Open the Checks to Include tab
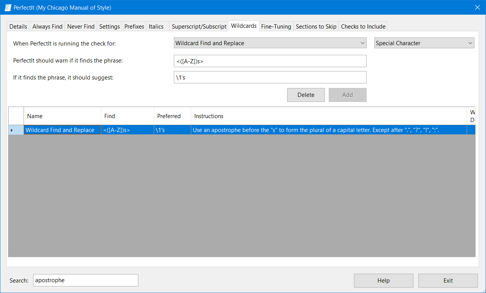The width and height of the screenshot is (486, 293). pos(363,26)
